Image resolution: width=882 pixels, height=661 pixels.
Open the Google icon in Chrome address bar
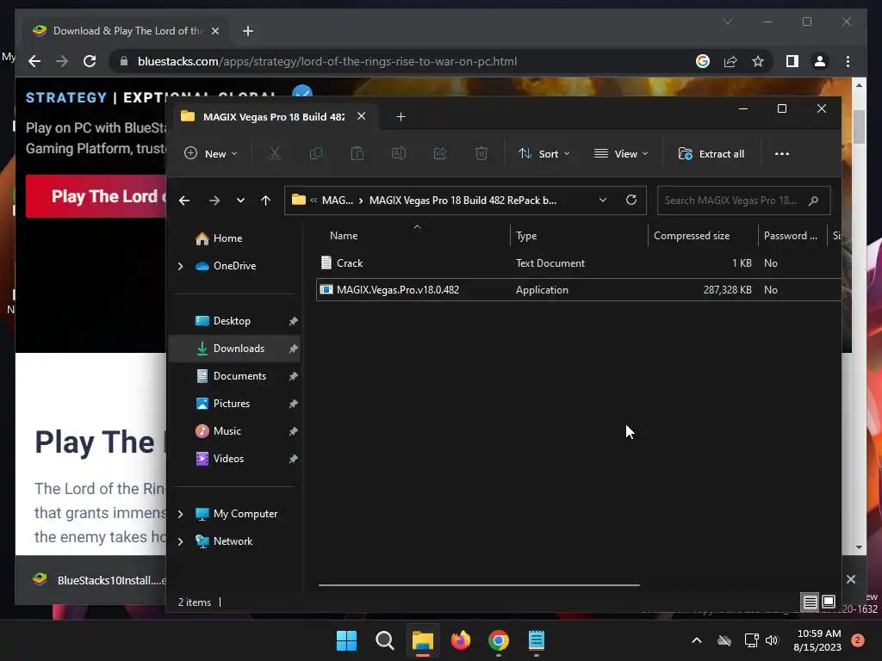click(x=703, y=61)
